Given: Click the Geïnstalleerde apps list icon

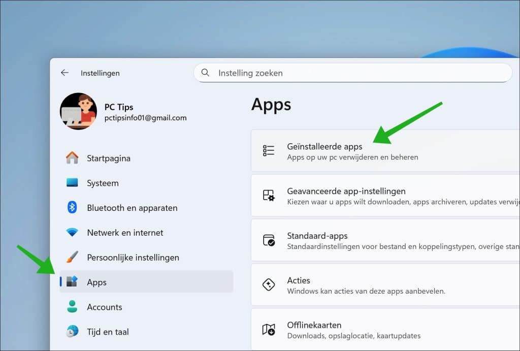Looking at the screenshot, I should tap(269, 150).
